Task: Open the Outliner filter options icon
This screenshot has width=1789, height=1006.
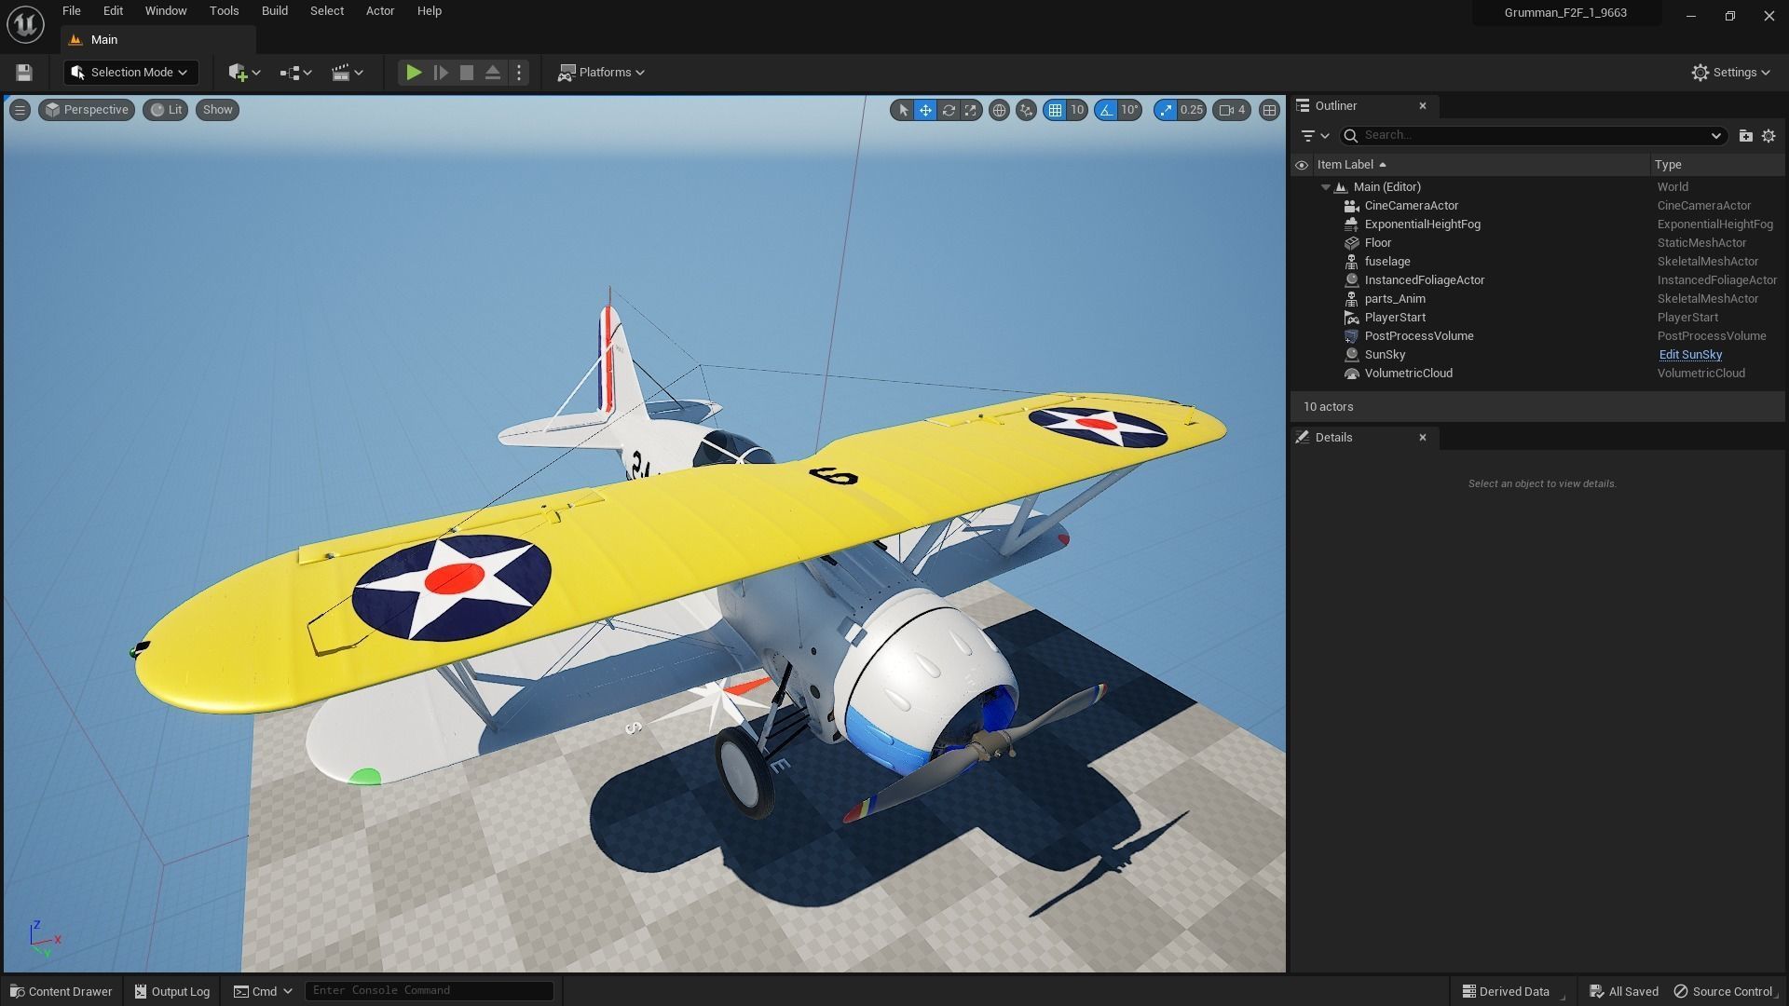Action: pyautogui.click(x=1314, y=136)
